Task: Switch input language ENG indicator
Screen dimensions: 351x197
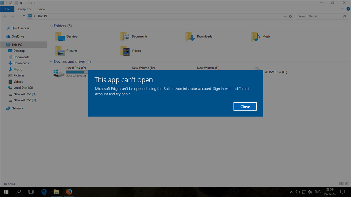Action: point(317,192)
